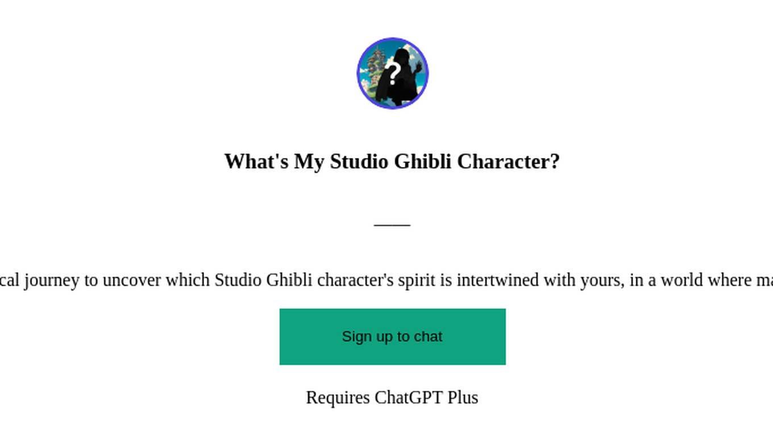Click the white question mark in avatar
This screenshot has width=773, height=434.
tap(393, 74)
